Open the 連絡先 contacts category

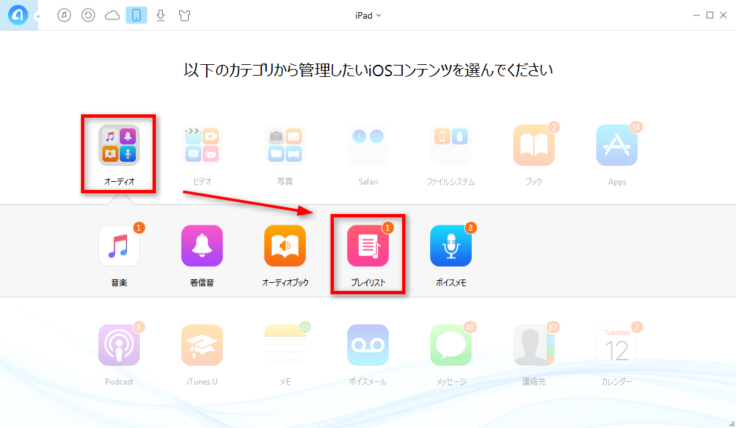click(x=534, y=345)
